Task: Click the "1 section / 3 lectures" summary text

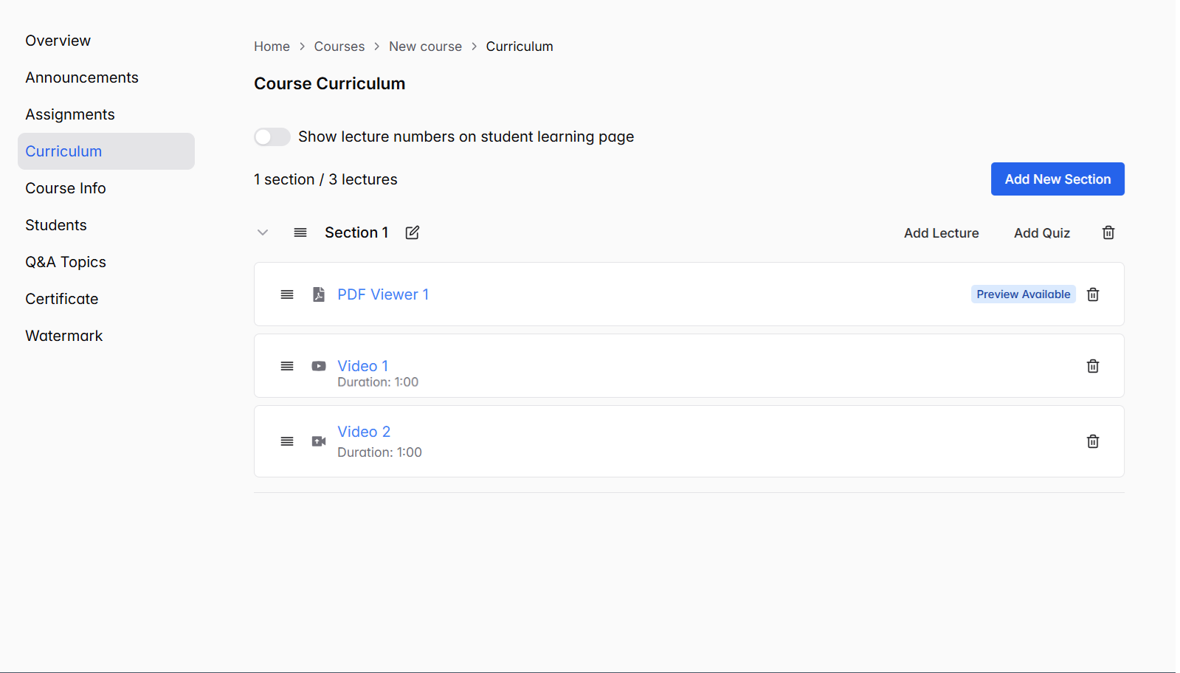Action: point(325,179)
